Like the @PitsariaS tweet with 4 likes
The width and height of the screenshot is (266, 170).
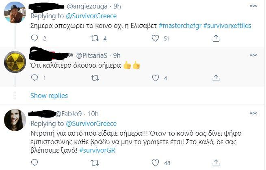pos(155,78)
